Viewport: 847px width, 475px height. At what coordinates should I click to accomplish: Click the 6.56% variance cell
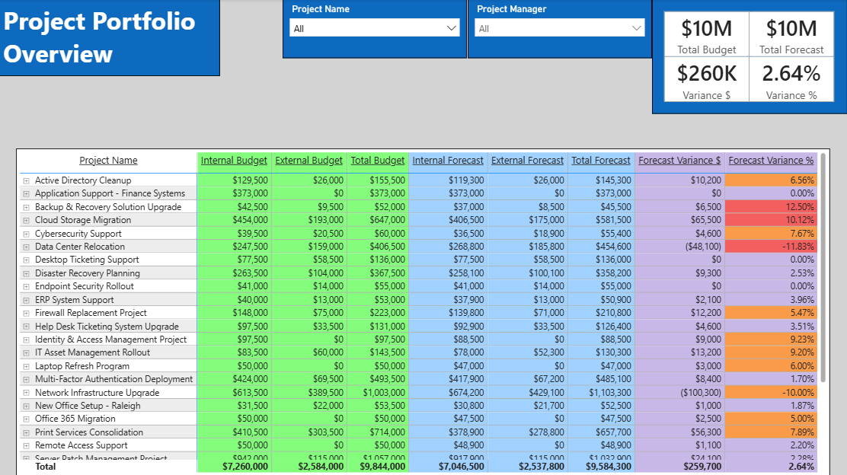[x=771, y=180]
